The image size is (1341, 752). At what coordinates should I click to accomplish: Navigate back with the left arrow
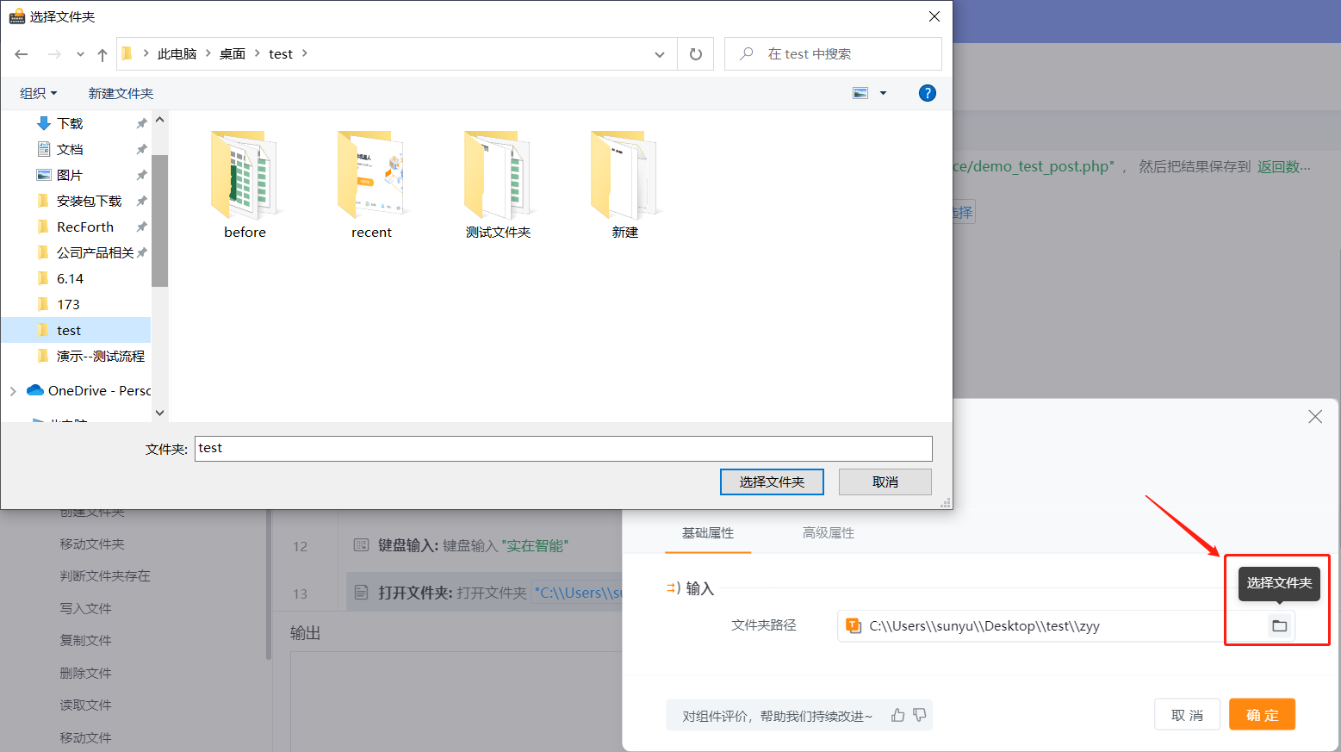point(22,54)
